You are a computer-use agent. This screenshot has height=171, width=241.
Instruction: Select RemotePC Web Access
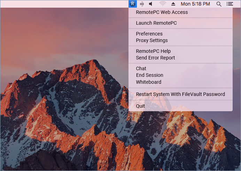[162, 12]
